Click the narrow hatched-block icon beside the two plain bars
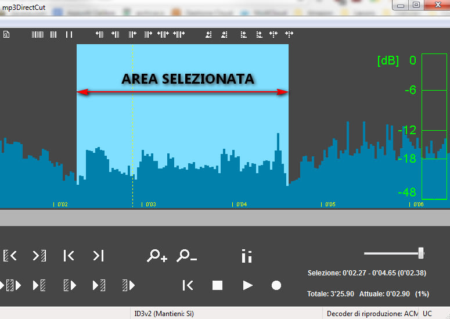 53,35
